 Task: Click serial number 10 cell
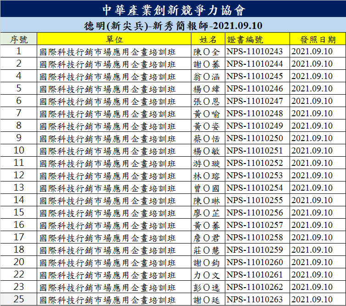pos(19,150)
